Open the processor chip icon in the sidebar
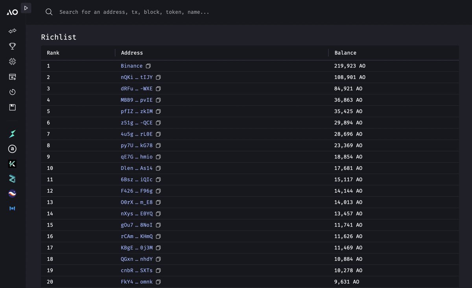The width and height of the screenshot is (472, 288). [x=13, y=61]
